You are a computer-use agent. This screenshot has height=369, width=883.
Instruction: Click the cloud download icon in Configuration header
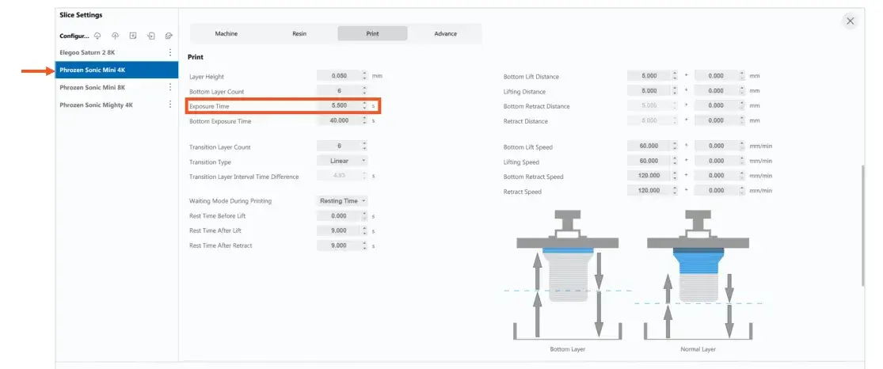click(97, 36)
